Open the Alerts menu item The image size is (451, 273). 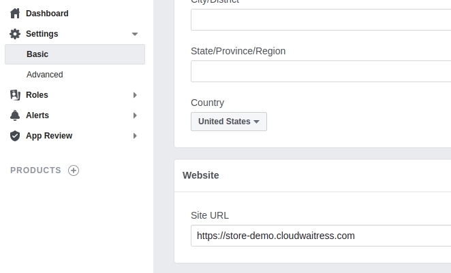[x=37, y=115]
